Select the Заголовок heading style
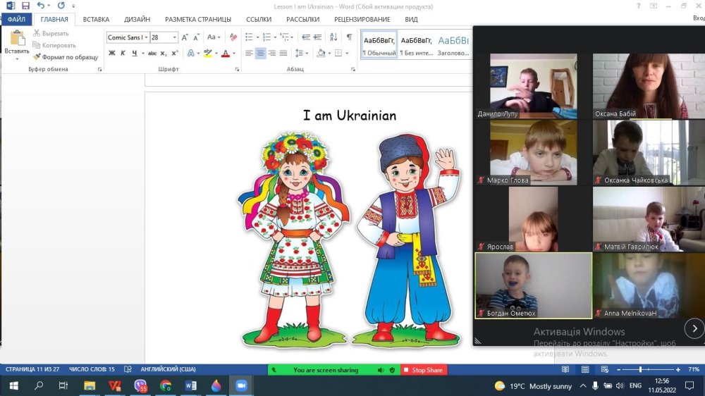Screen dimensions: 705x396 click(x=453, y=45)
